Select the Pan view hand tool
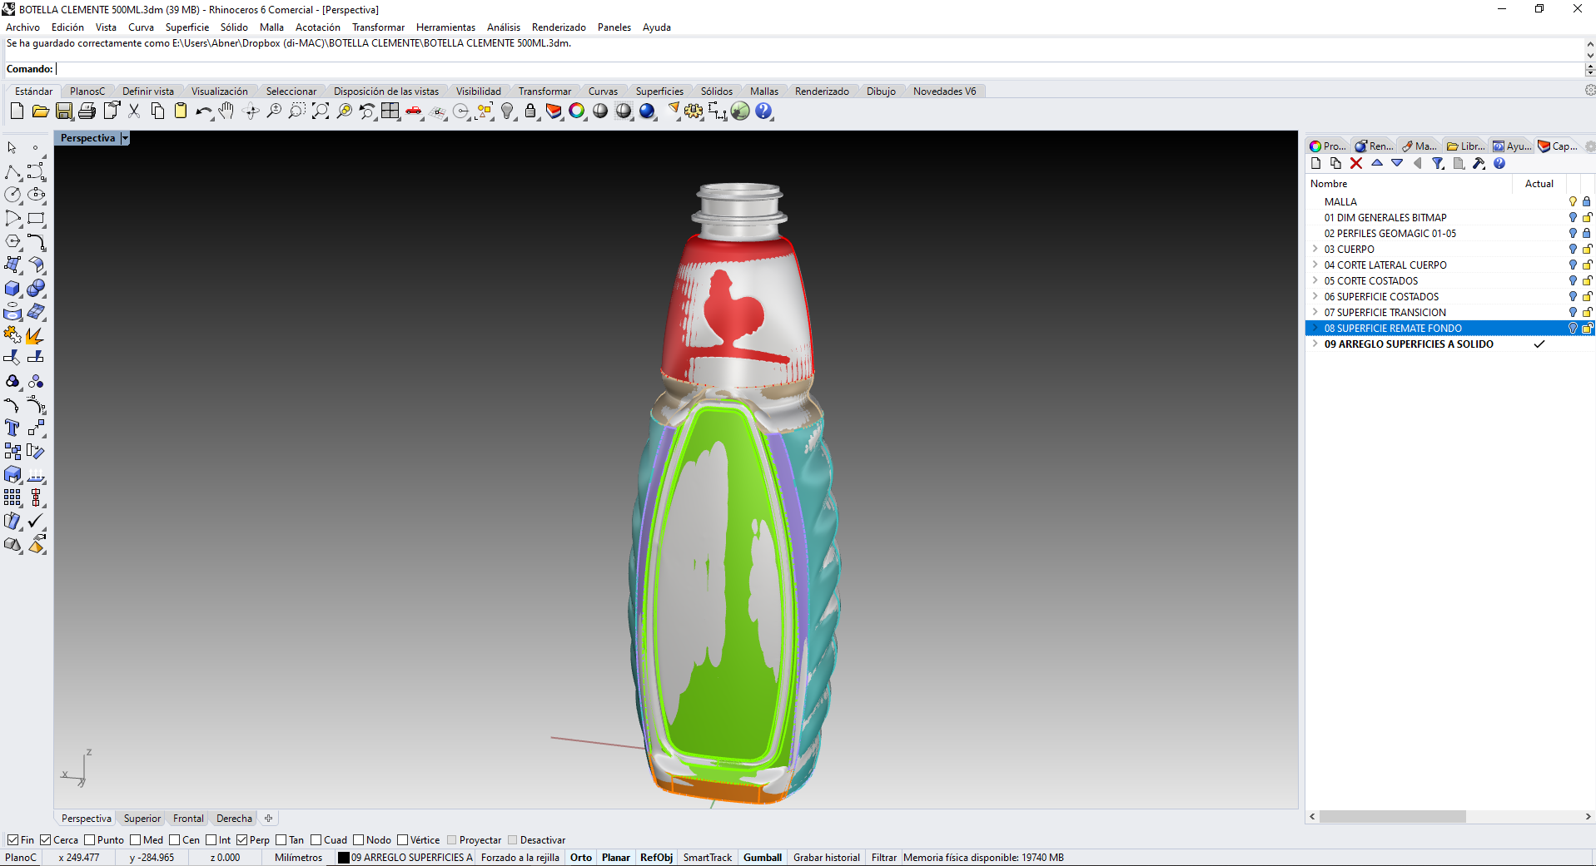 tap(226, 111)
